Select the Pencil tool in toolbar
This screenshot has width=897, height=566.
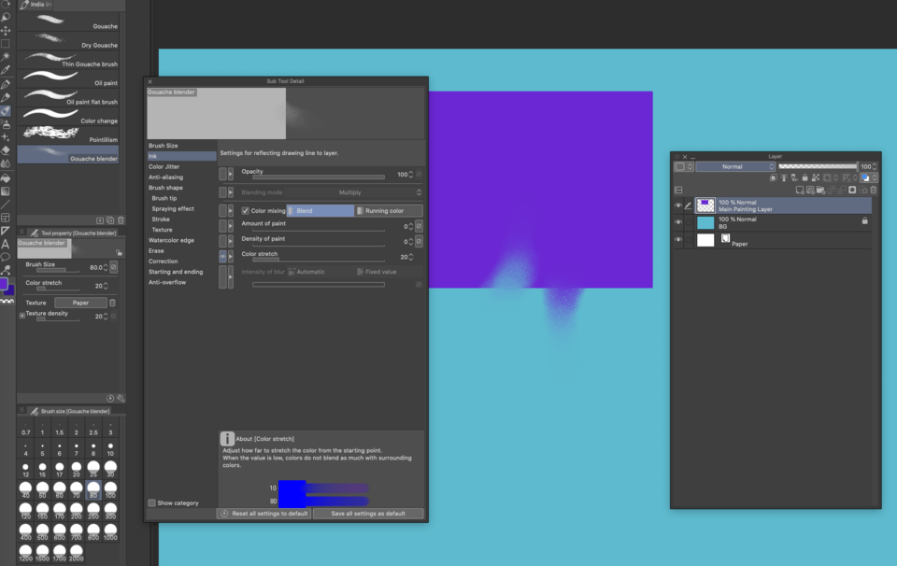click(6, 97)
